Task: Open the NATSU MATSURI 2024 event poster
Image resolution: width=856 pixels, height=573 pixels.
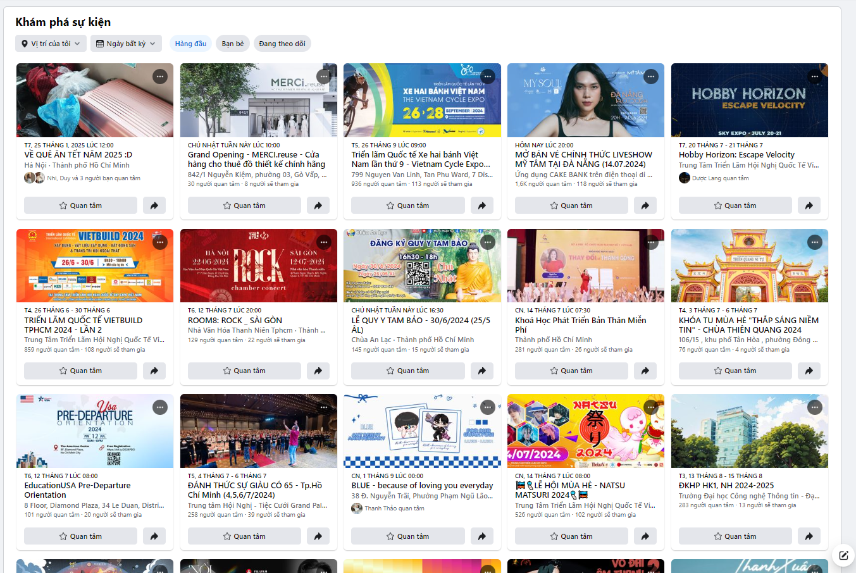Action: pyautogui.click(x=586, y=431)
